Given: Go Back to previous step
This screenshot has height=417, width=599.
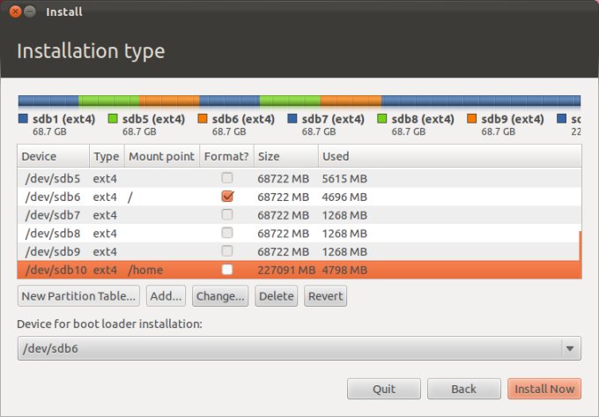Looking at the screenshot, I should click(463, 389).
